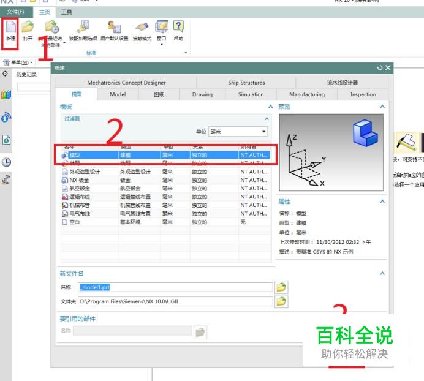Collapse the Properties section

click(382, 202)
